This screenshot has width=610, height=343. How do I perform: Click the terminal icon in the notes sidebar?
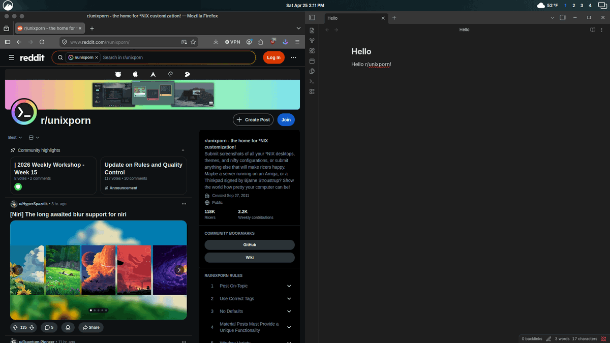click(312, 81)
